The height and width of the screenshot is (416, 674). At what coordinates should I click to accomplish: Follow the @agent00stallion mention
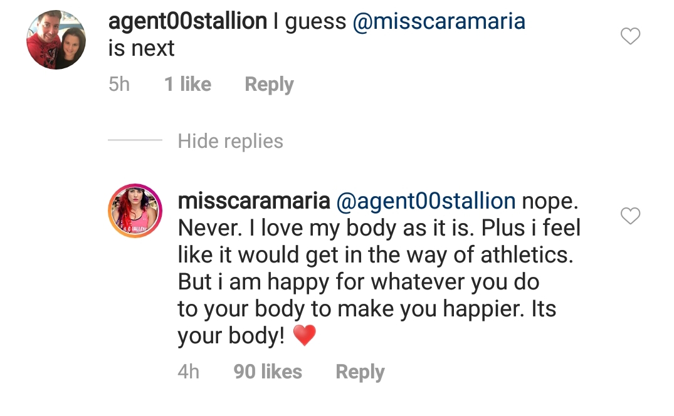(x=426, y=201)
